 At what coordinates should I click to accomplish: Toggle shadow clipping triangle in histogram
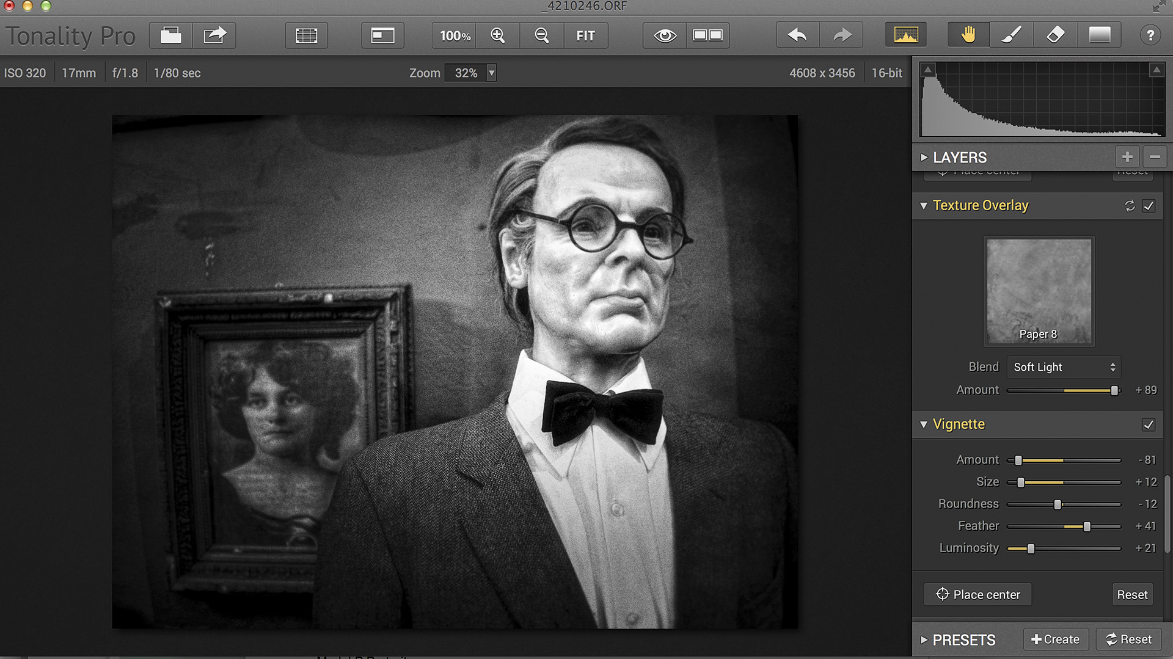(x=928, y=70)
